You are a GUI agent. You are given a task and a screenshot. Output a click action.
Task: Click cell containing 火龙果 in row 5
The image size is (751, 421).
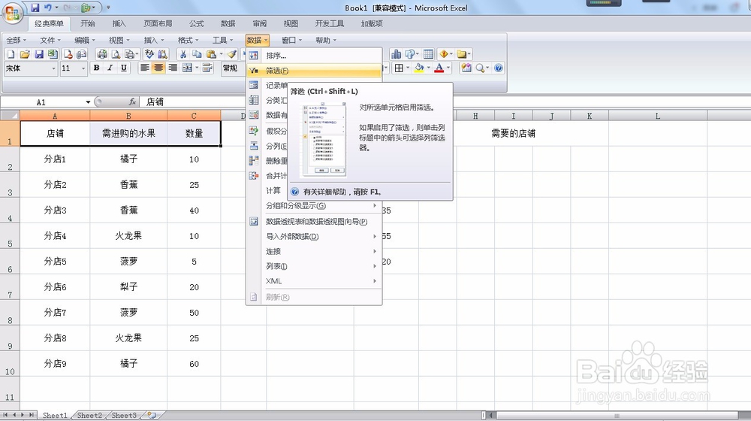[x=128, y=235]
